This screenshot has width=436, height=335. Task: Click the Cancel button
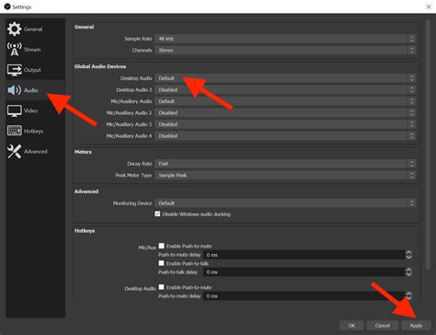pyautogui.click(x=383, y=326)
